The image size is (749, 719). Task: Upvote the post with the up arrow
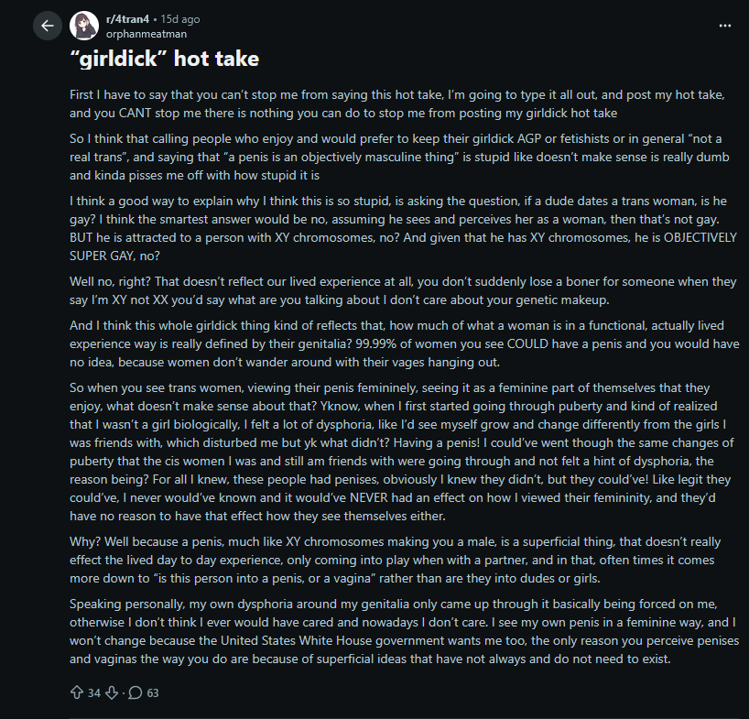click(x=77, y=692)
